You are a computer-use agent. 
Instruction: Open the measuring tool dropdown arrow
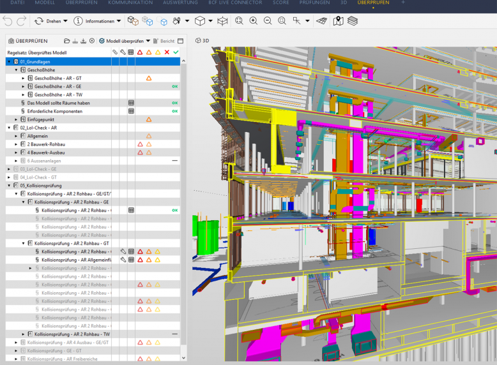coord(307,21)
